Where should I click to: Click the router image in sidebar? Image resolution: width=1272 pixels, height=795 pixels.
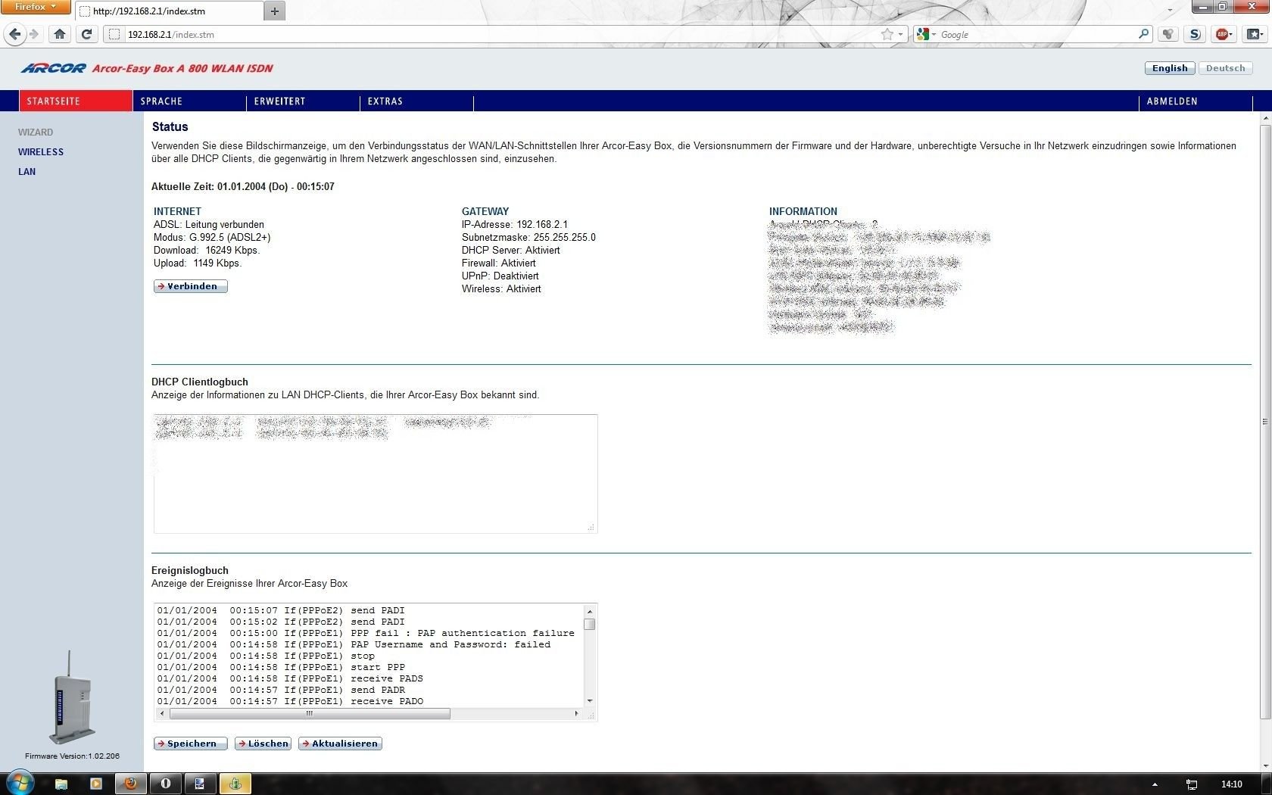pyautogui.click(x=72, y=698)
